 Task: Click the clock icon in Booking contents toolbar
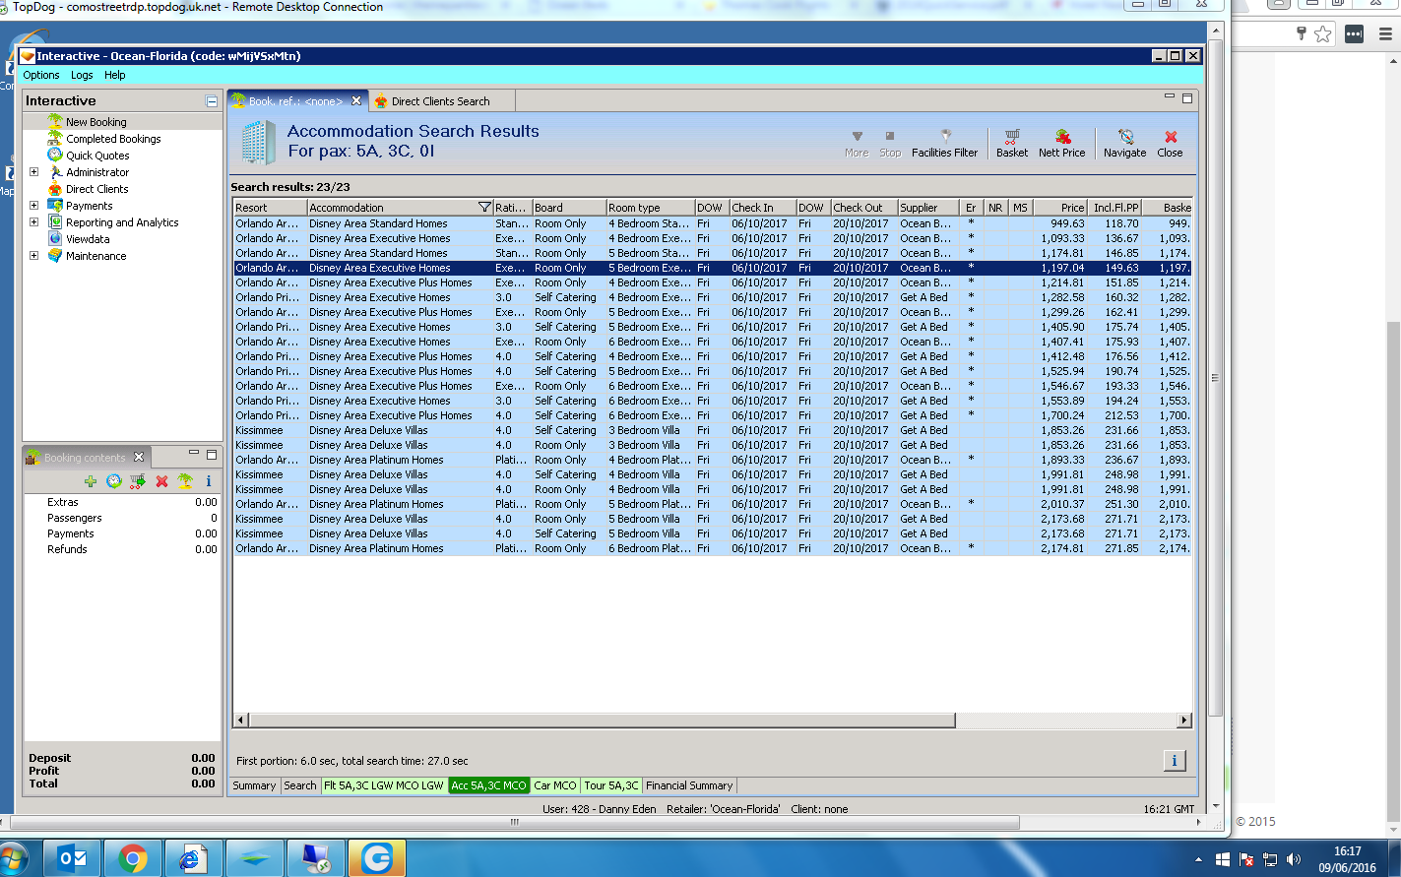pyautogui.click(x=114, y=481)
